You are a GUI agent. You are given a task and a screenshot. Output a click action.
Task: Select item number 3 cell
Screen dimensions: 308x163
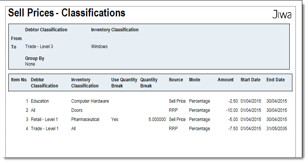coord(27,119)
